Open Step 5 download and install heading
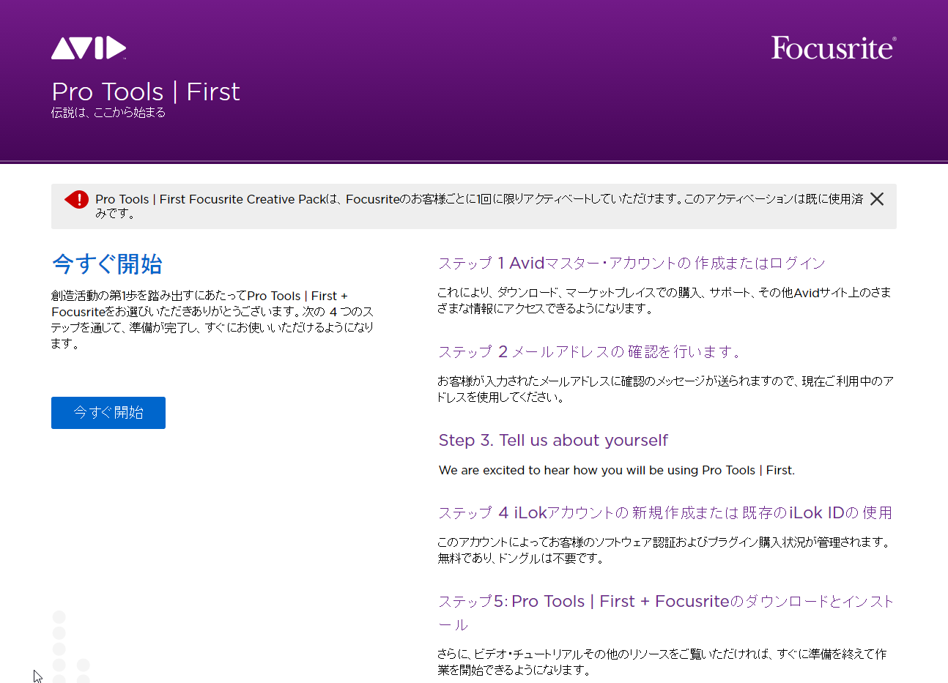 pyautogui.click(x=666, y=613)
